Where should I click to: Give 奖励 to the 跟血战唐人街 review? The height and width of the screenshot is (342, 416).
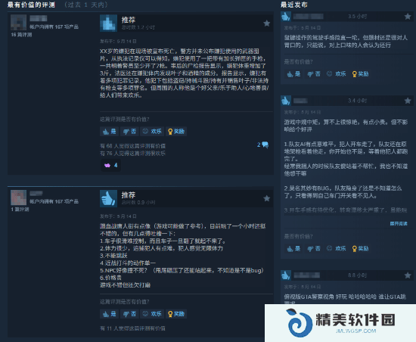[176, 314]
